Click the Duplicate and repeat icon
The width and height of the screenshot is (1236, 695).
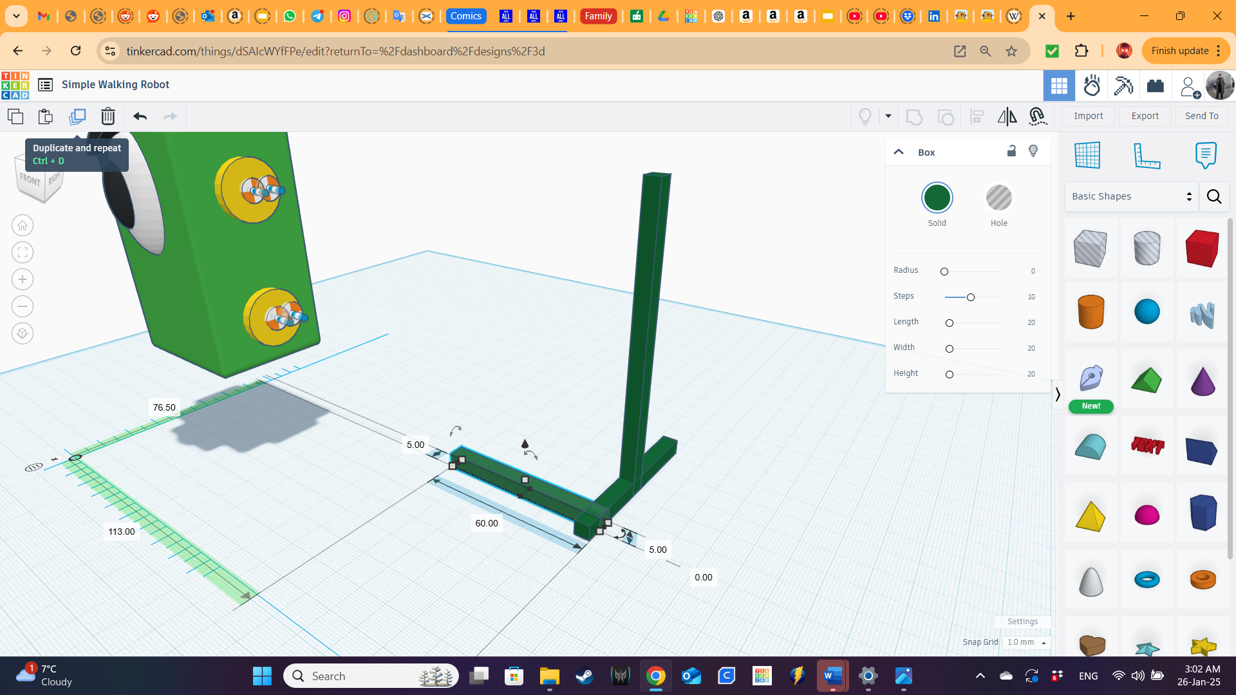point(77,116)
